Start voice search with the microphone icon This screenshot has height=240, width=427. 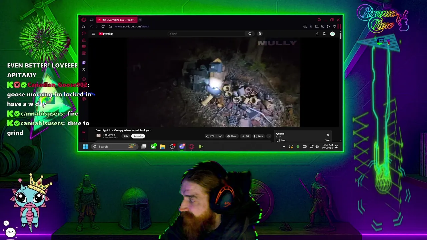click(x=260, y=34)
